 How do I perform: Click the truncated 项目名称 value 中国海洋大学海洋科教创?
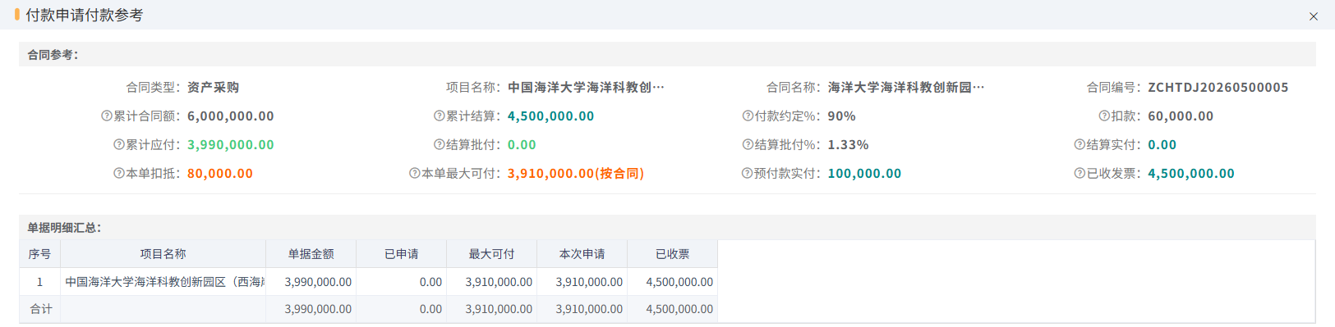(586, 88)
